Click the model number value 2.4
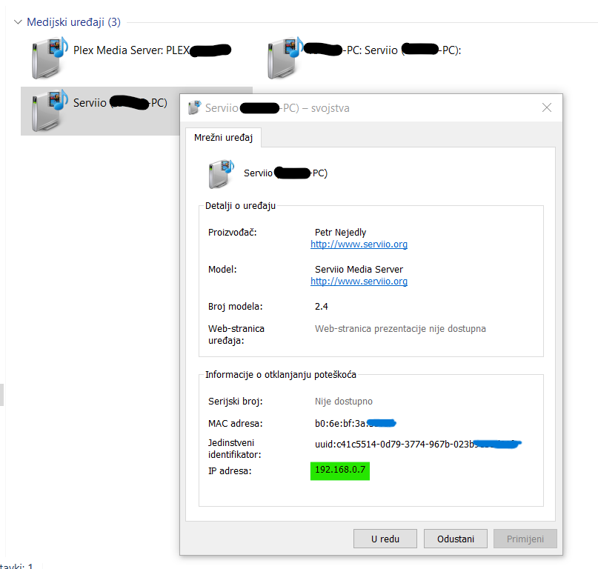This screenshot has height=569, width=598. click(x=322, y=306)
